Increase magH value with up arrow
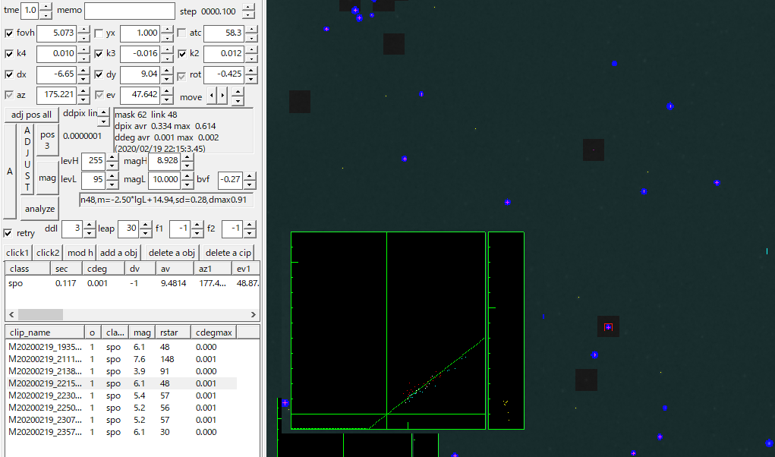The height and width of the screenshot is (457, 775). point(188,156)
